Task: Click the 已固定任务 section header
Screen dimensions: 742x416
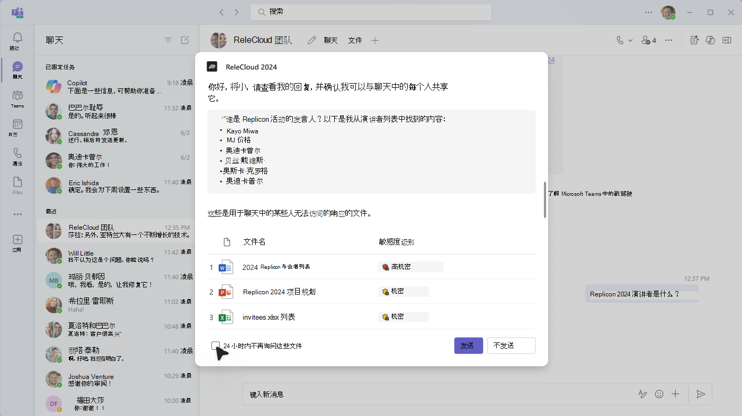Action: pyautogui.click(x=60, y=67)
